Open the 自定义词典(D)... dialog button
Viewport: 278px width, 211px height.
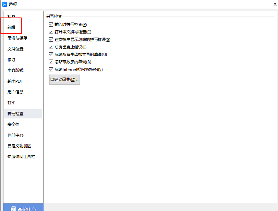tap(64, 80)
